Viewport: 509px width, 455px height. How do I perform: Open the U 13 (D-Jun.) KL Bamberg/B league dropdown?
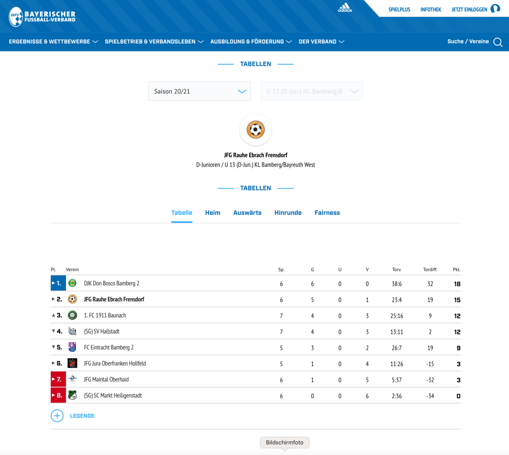click(312, 91)
